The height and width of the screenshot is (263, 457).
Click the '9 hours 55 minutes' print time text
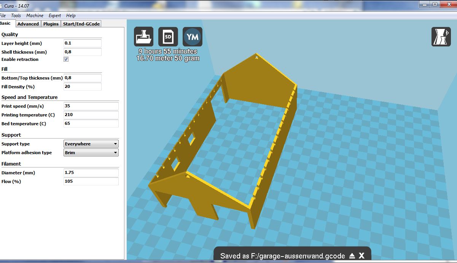[168, 51]
